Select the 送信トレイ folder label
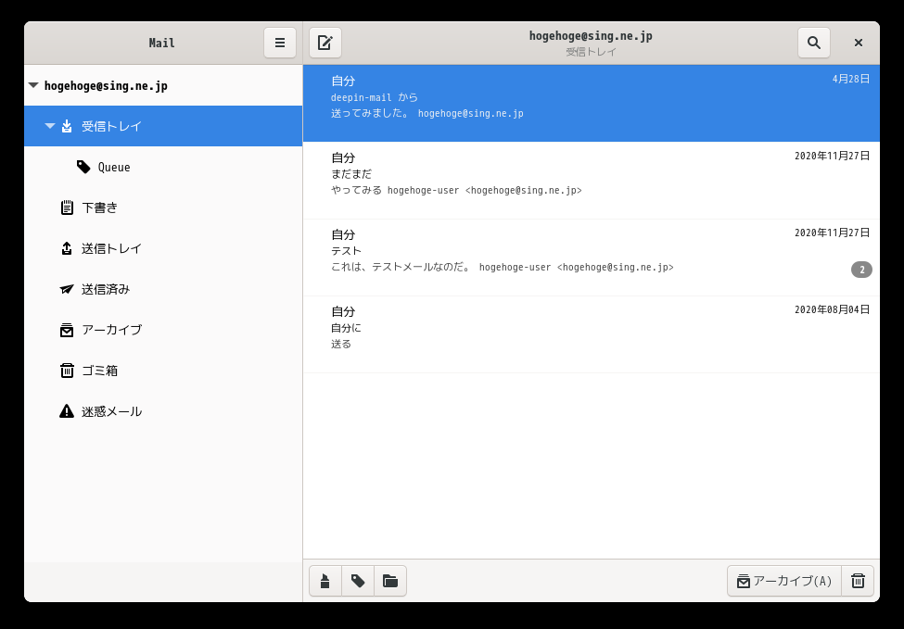904x629 pixels. coord(112,248)
